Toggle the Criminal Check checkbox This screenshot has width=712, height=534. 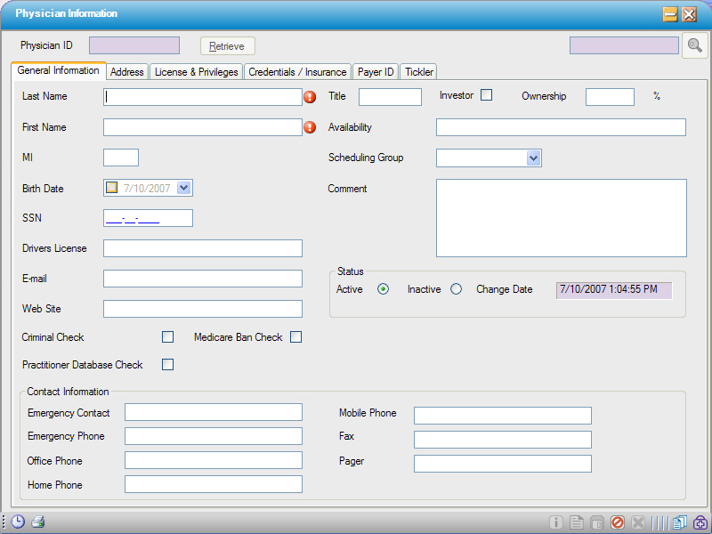[167, 336]
